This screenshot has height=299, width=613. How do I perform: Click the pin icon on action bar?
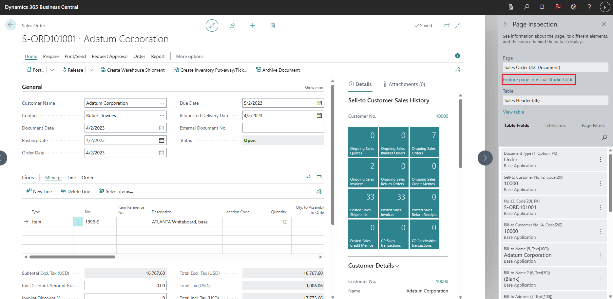point(458,70)
